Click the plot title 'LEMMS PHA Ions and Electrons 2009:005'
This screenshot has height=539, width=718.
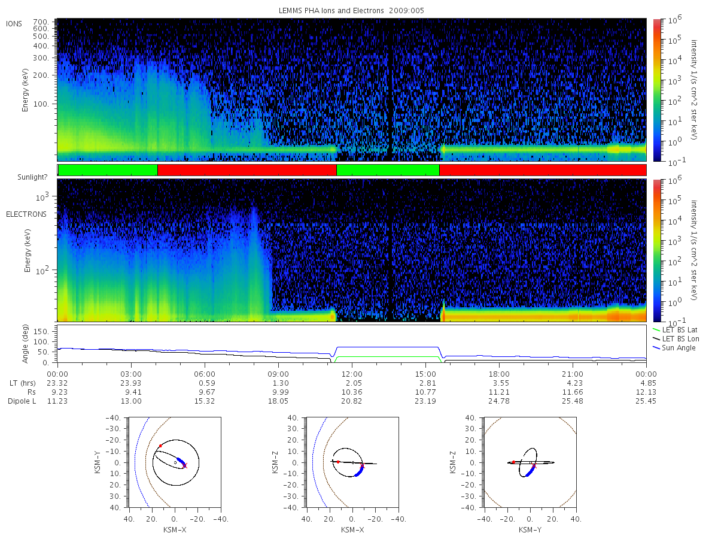(351, 11)
